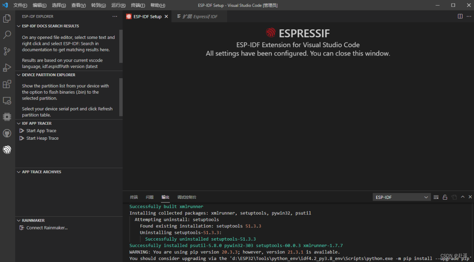
Task: Switch to the 调试控制台 panel tab
Action: tap(187, 197)
